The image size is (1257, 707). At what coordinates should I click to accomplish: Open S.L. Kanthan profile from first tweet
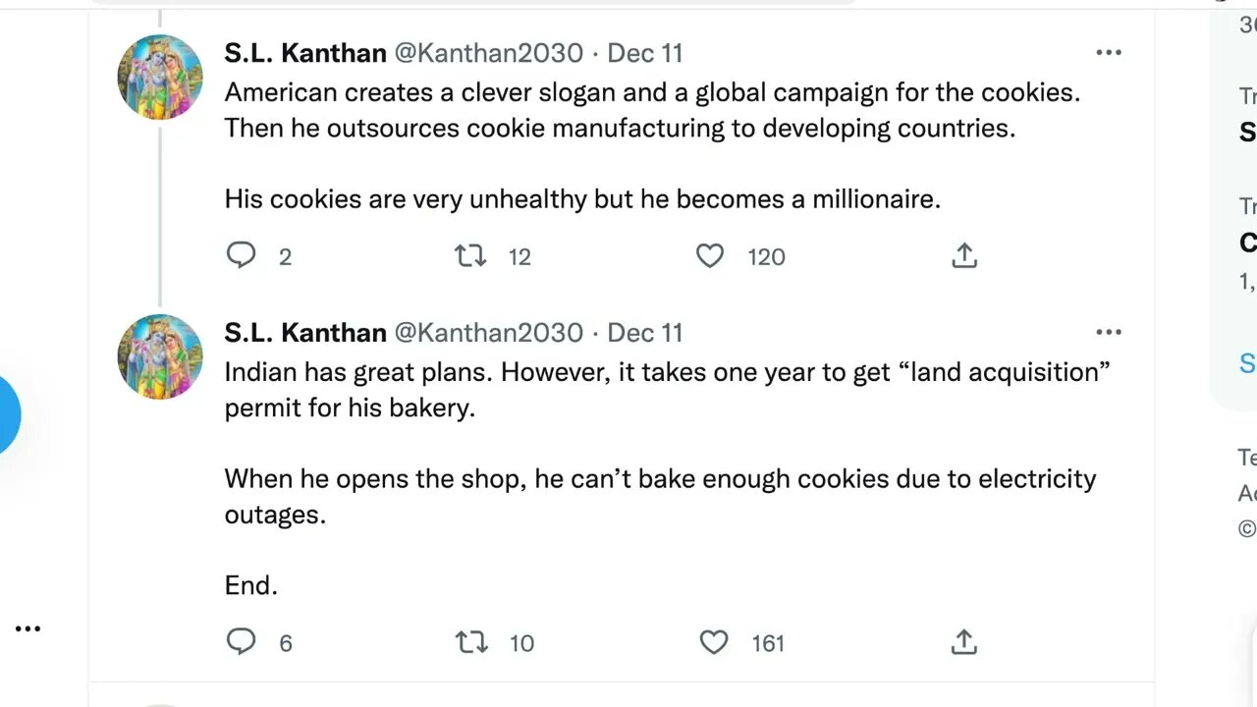click(304, 53)
